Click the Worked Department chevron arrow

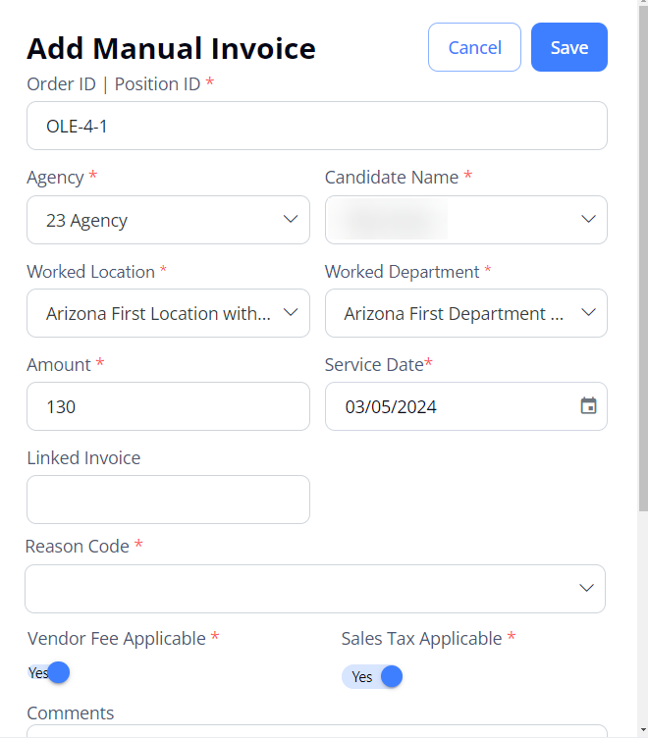(x=588, y=312)
